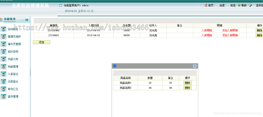263x117 pixels.
Task: Click the total amount 50000 cell
Action: pyautogui.click(x=127, y=35)
